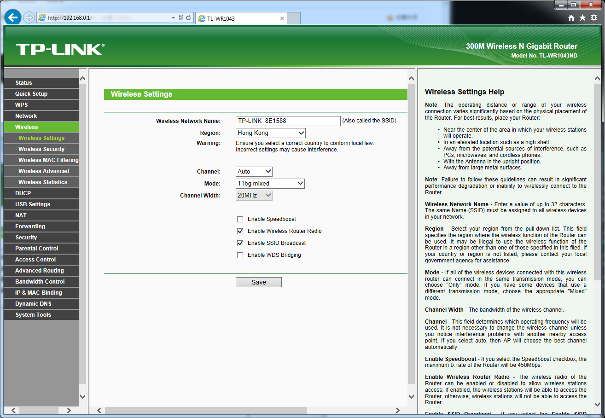Open Wireless Security in the sidebar
Image resolution: width=605 pixels, height=418 pixels.
[41, 149]
